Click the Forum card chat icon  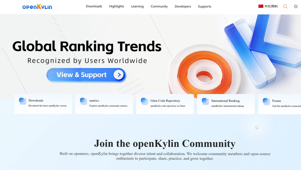pos(266,101)
